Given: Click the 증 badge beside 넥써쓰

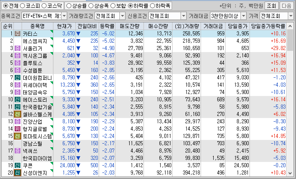Looking at the screenshot, I should click(x=18, y=151).
